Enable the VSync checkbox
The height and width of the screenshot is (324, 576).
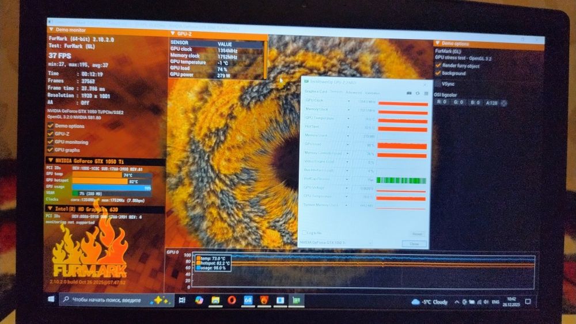[x=438, y=83]
